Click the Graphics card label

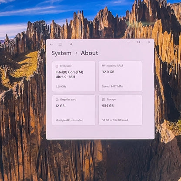[x=68, y=100]
